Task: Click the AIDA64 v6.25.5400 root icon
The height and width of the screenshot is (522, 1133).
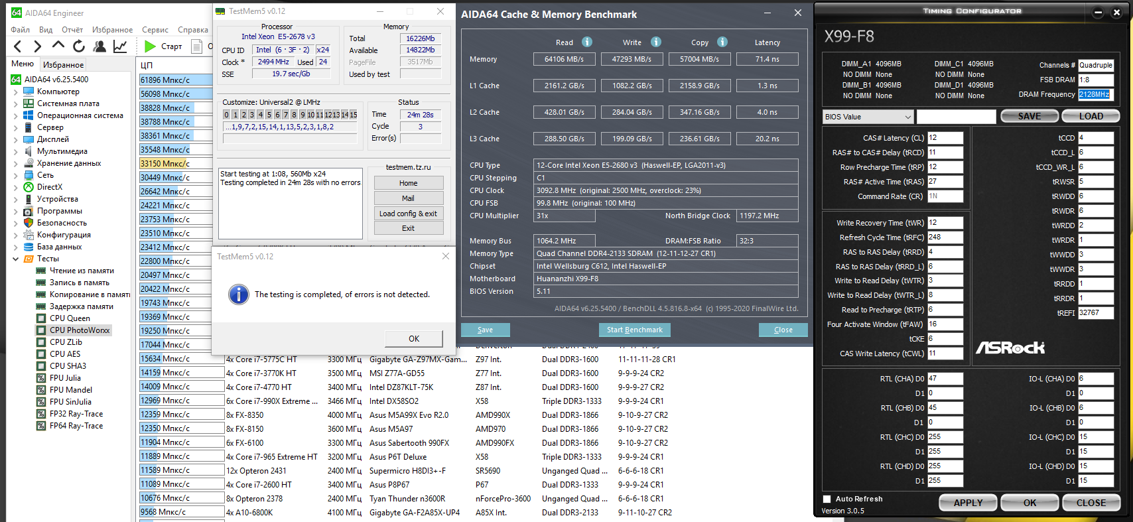Action: [16, 80]
